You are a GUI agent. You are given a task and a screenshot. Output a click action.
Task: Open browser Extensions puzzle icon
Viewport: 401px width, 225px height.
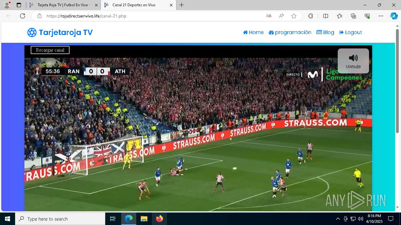(x=310, y=16)
